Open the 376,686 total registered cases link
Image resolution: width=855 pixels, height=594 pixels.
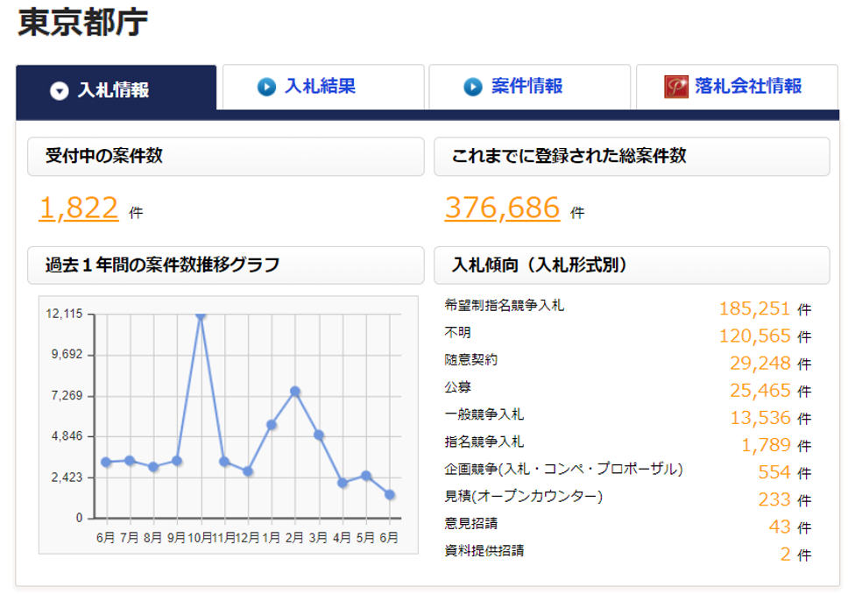pos(502,209)
